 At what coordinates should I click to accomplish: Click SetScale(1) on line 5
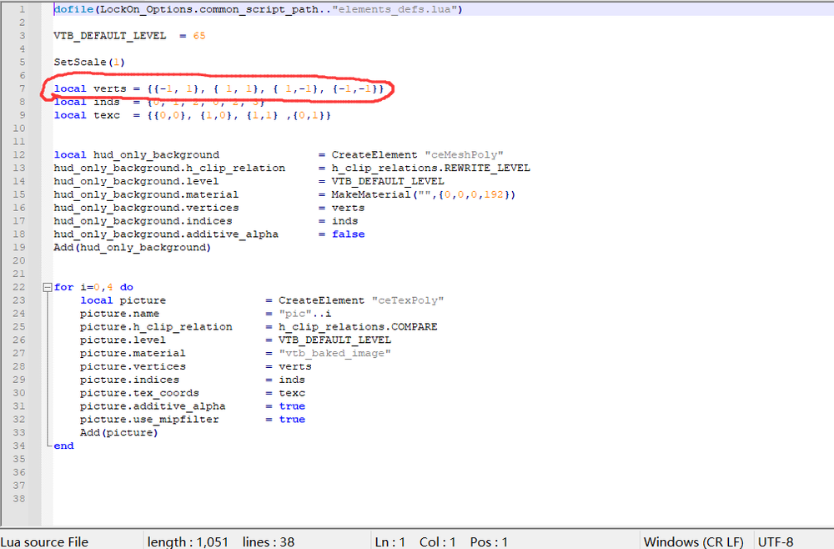[x=89, y=63]
